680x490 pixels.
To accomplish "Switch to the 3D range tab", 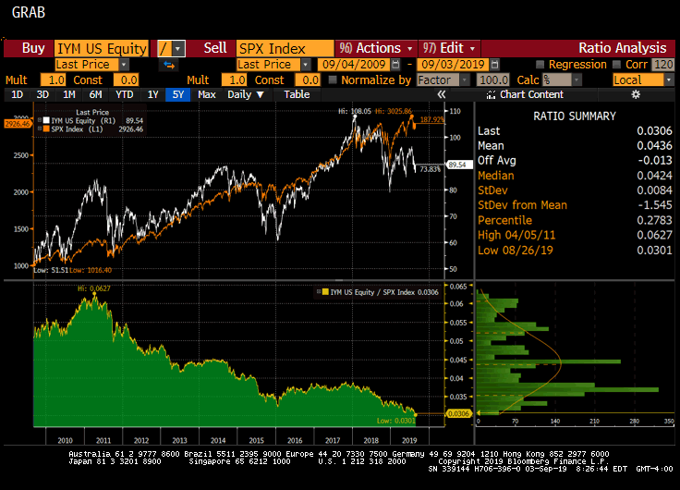I will click(42, 94).
